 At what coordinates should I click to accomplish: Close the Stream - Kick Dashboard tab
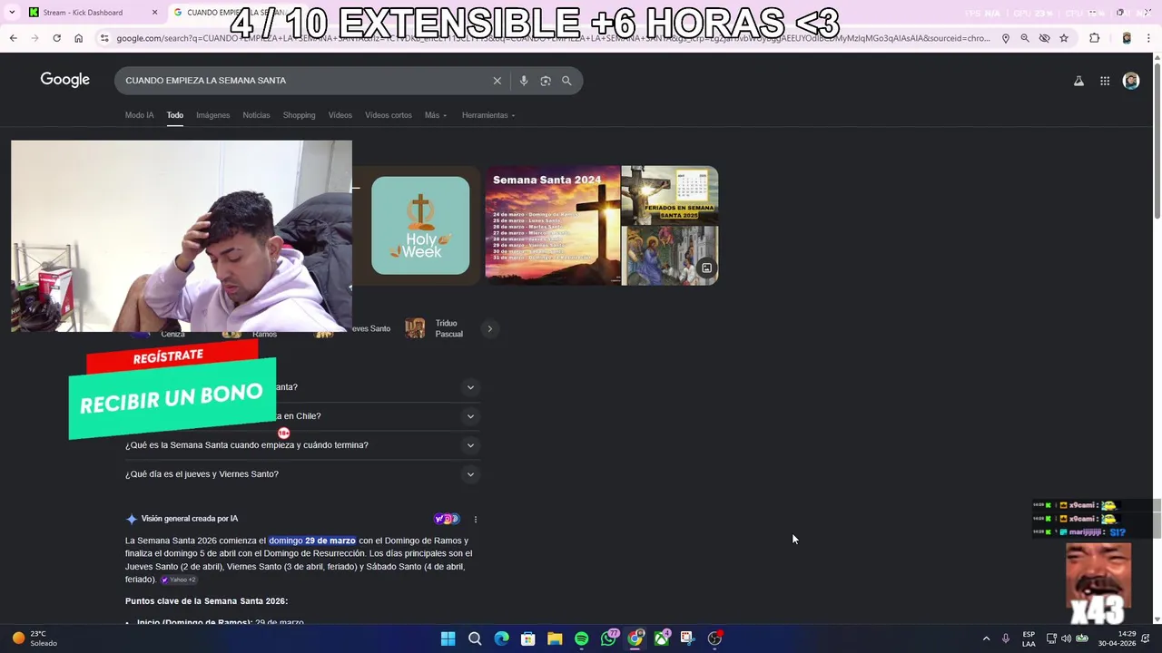pos(154,13)
